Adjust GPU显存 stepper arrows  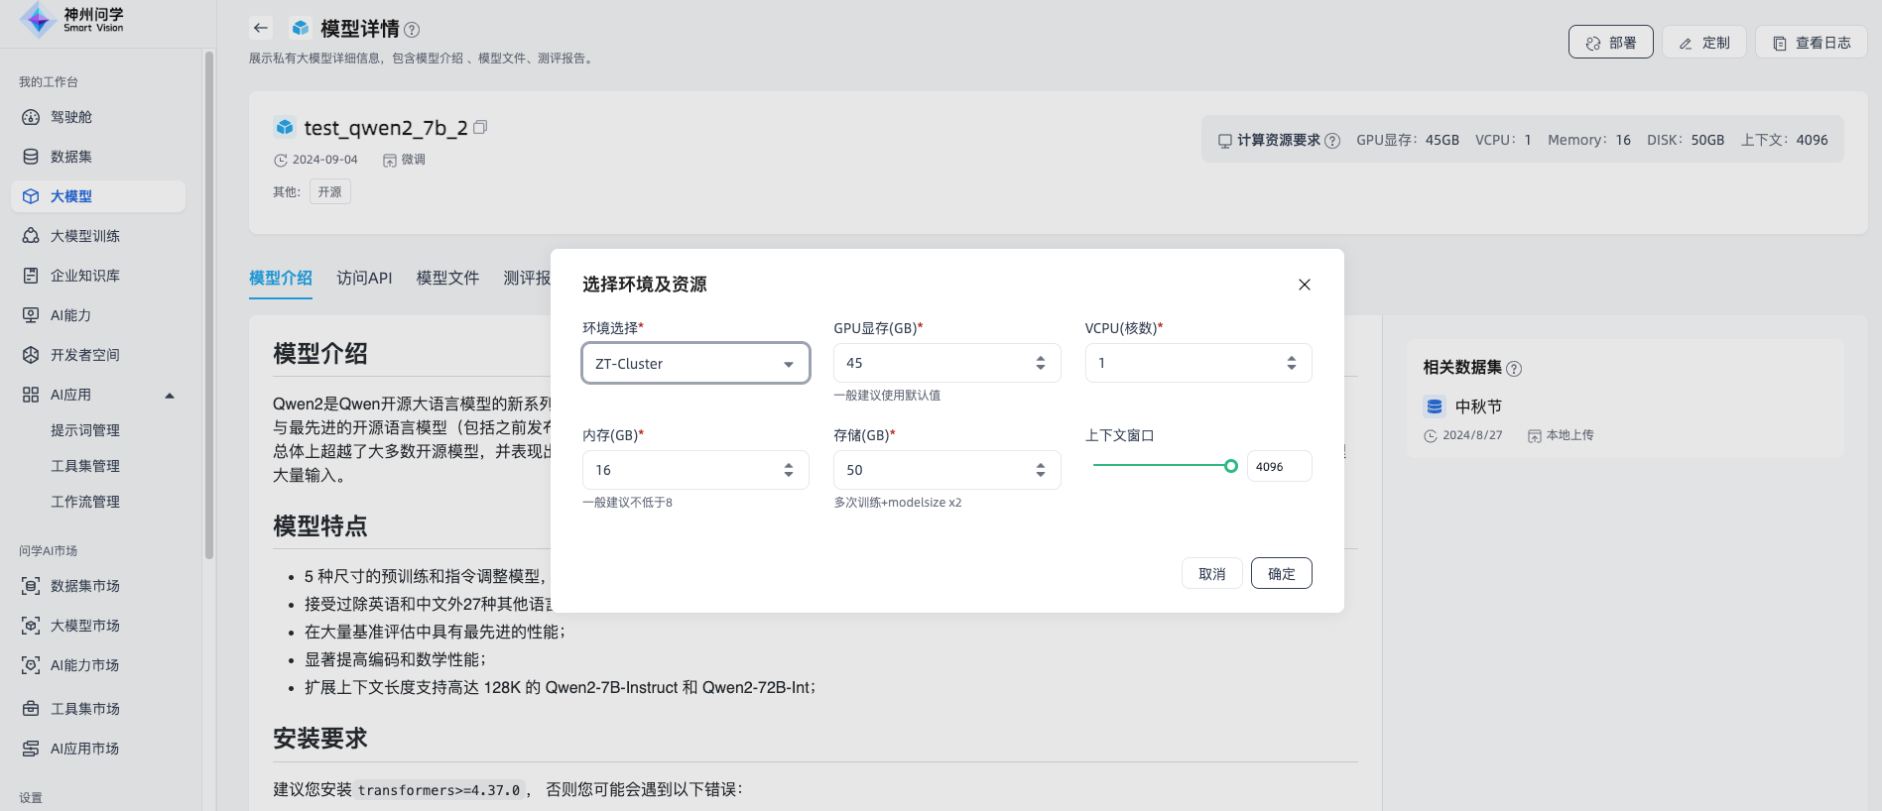(1040, 363)
